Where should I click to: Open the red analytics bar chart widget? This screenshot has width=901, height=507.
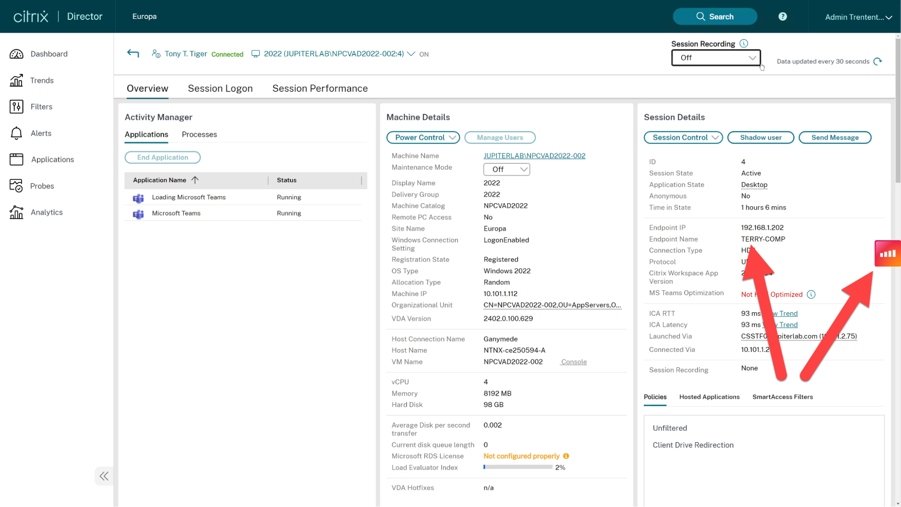pyautogui.click(x=887, y=253)
